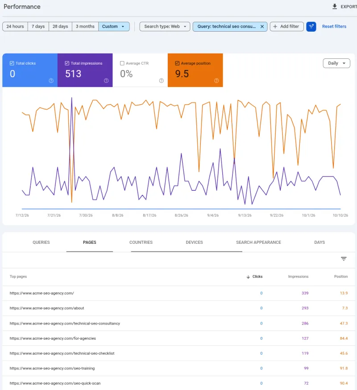Click the blue filter sparkle icon button
The image size is (357, 390).
[311, 26]
